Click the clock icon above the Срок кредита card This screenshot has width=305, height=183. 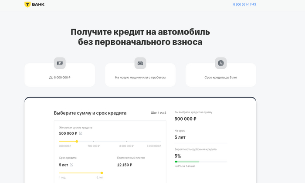pyautogui.click(x=221, y=63)
